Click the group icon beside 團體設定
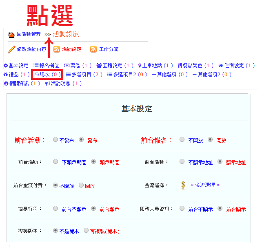Viewport: 262px width, 247px height. point(99,66)
